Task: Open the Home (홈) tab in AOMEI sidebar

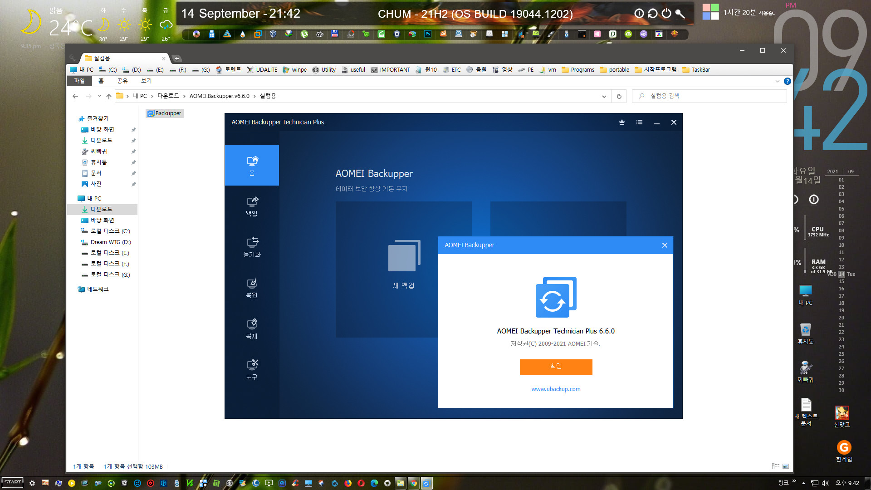Action: 252,165
